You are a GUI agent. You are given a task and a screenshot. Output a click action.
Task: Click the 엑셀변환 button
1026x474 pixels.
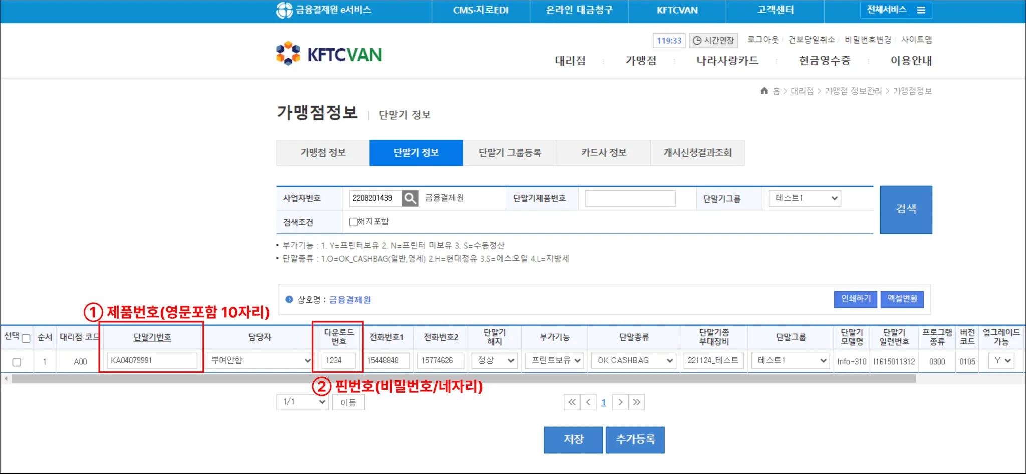(x=902, y=299)
